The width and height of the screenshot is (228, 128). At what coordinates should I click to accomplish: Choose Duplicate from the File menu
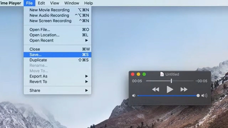tap(58, 60)
